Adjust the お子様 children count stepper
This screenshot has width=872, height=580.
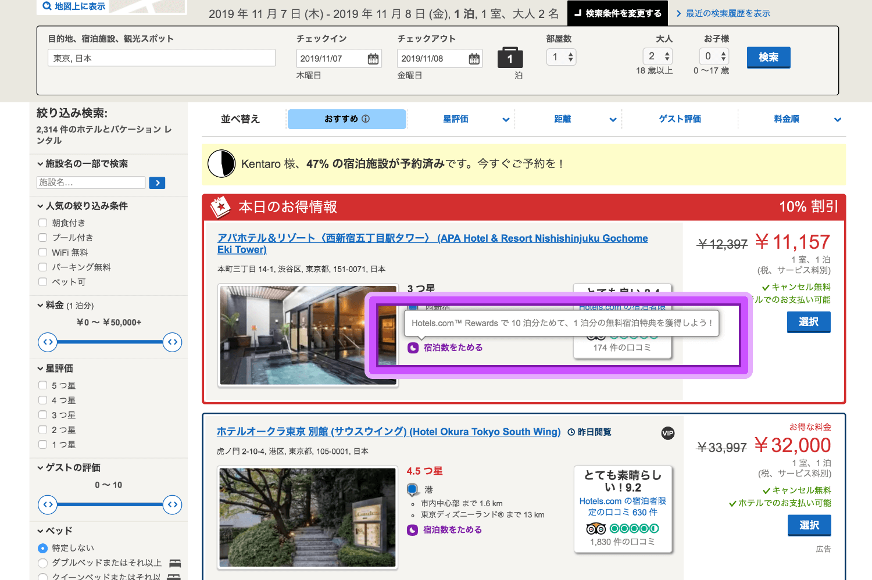point(714,56)
